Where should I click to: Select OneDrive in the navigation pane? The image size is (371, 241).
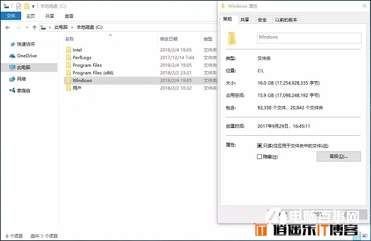coord(27,56)
